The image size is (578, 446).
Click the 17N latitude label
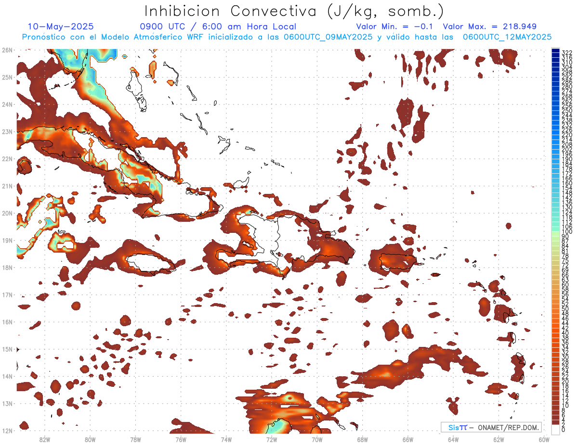coord(7,294)
